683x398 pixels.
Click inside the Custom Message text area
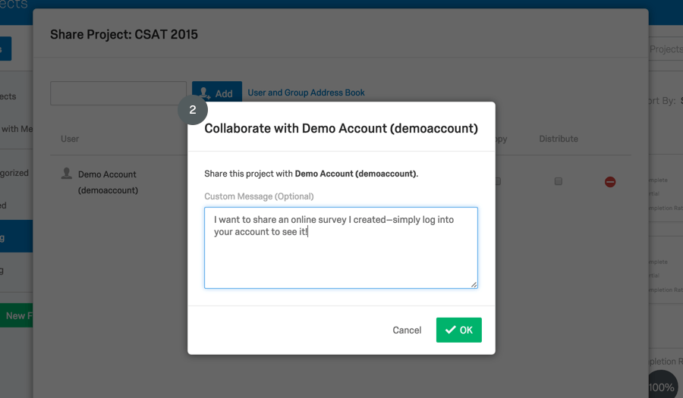pyautogui.click(x=341, y=248)
